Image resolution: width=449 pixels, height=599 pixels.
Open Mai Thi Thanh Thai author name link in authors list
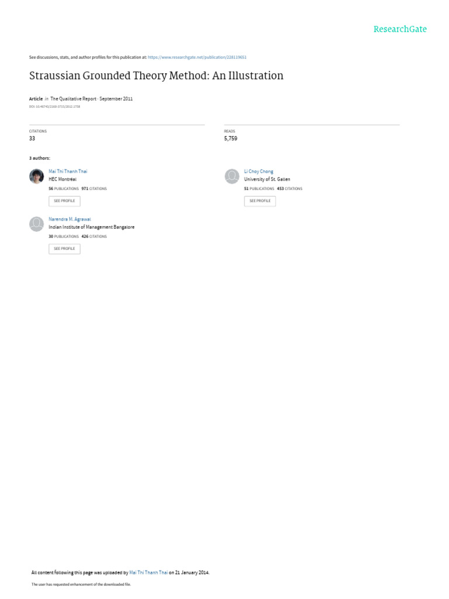68,171
